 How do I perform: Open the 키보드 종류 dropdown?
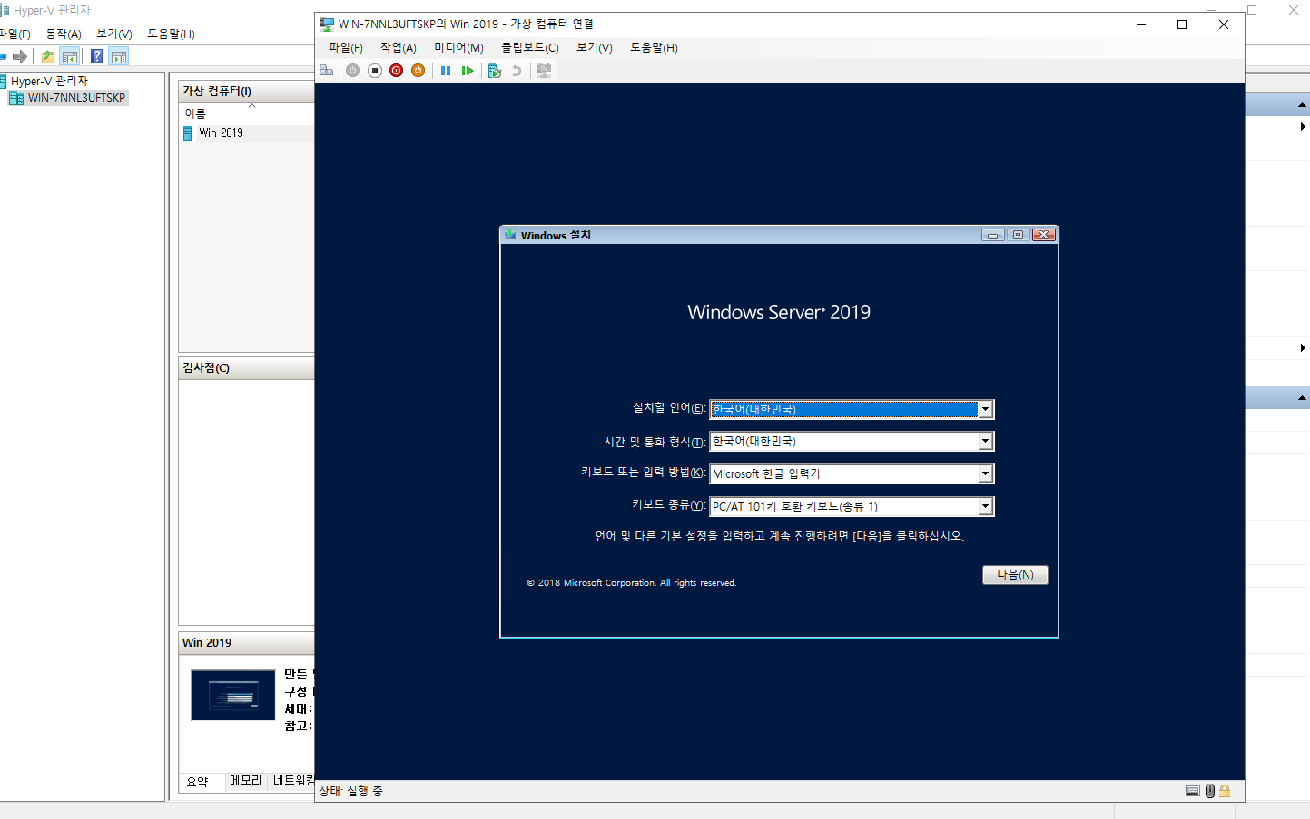click(985, 507)
